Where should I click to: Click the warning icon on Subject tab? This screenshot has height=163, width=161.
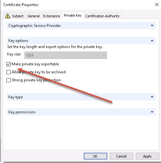[x=8, y=16]
